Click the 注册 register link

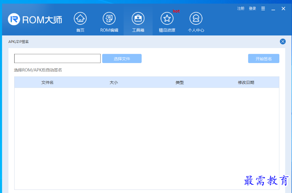pyautogui.click(x=241, y=9)
